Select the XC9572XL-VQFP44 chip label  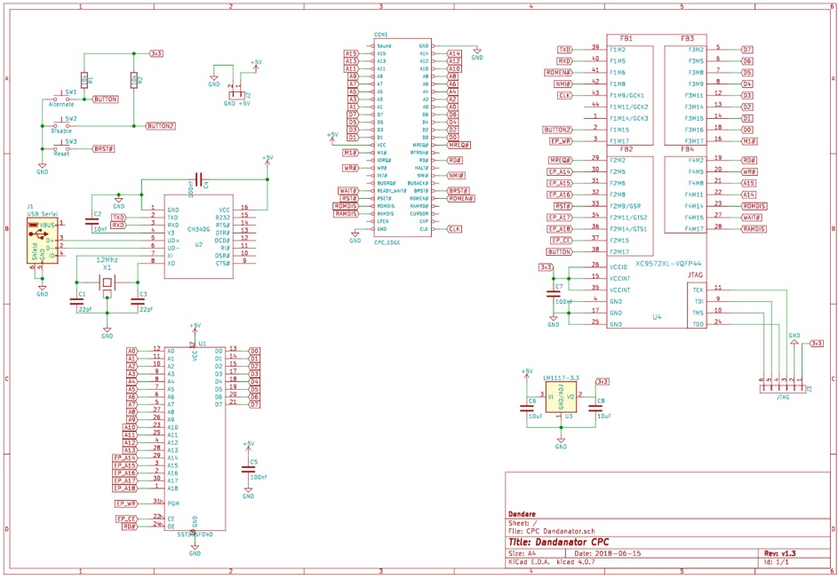[x=651, y=264]
